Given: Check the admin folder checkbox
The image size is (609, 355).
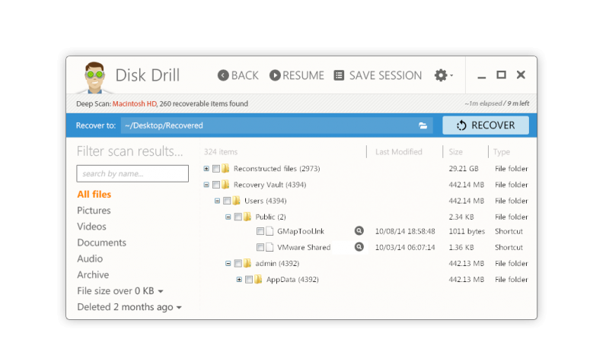Looking at the screenshot, I should click(x=238, y=264).
